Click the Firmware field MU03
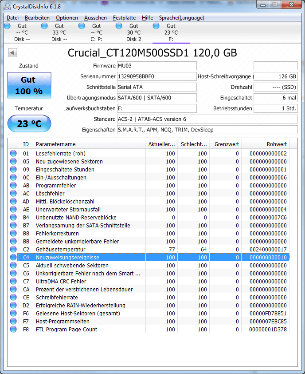Viewport: 305px width, 374px height. (156, 66)
